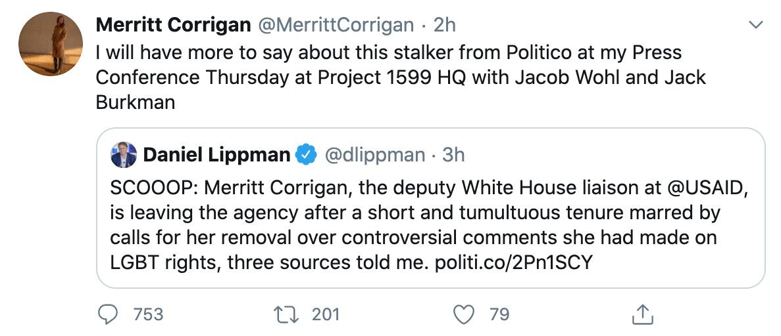Open the politi.co/2Pn1SCY link

514,262
